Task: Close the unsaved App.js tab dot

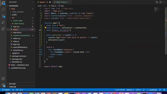Action: click(50, 2)
